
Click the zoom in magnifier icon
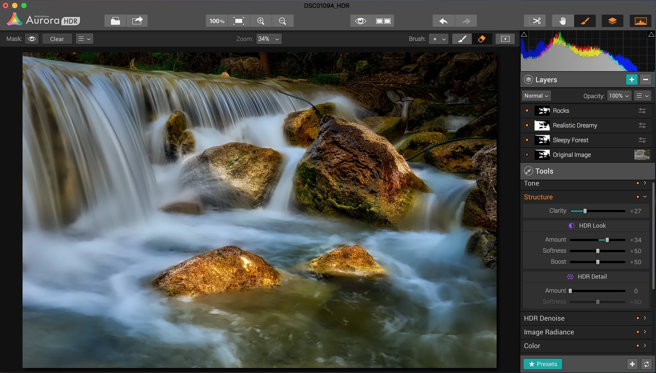[x=261, y=21]
